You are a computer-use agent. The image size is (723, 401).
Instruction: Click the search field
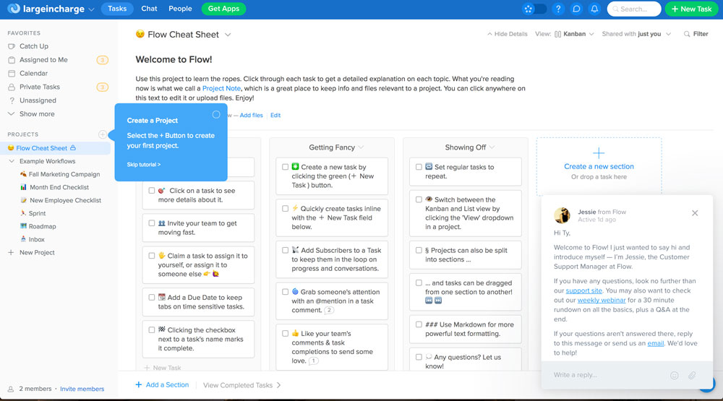coord(634,9)
